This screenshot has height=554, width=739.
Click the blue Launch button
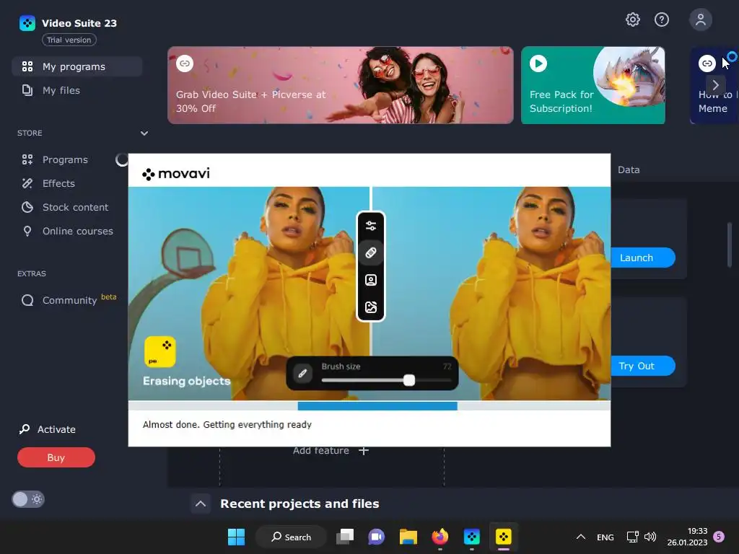pos(643,258)
